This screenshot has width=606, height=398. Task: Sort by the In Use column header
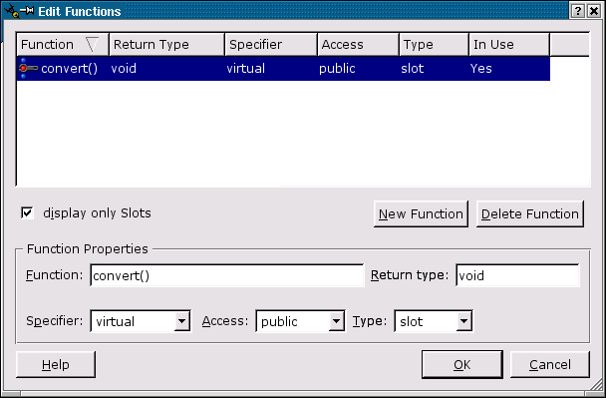coord(509,45)
